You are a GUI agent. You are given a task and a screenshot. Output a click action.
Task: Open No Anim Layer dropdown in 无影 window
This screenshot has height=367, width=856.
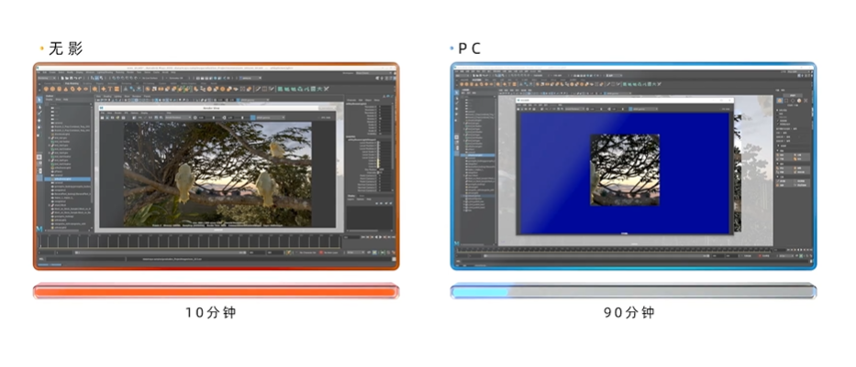pyautogui.click(x=333, y=253)
